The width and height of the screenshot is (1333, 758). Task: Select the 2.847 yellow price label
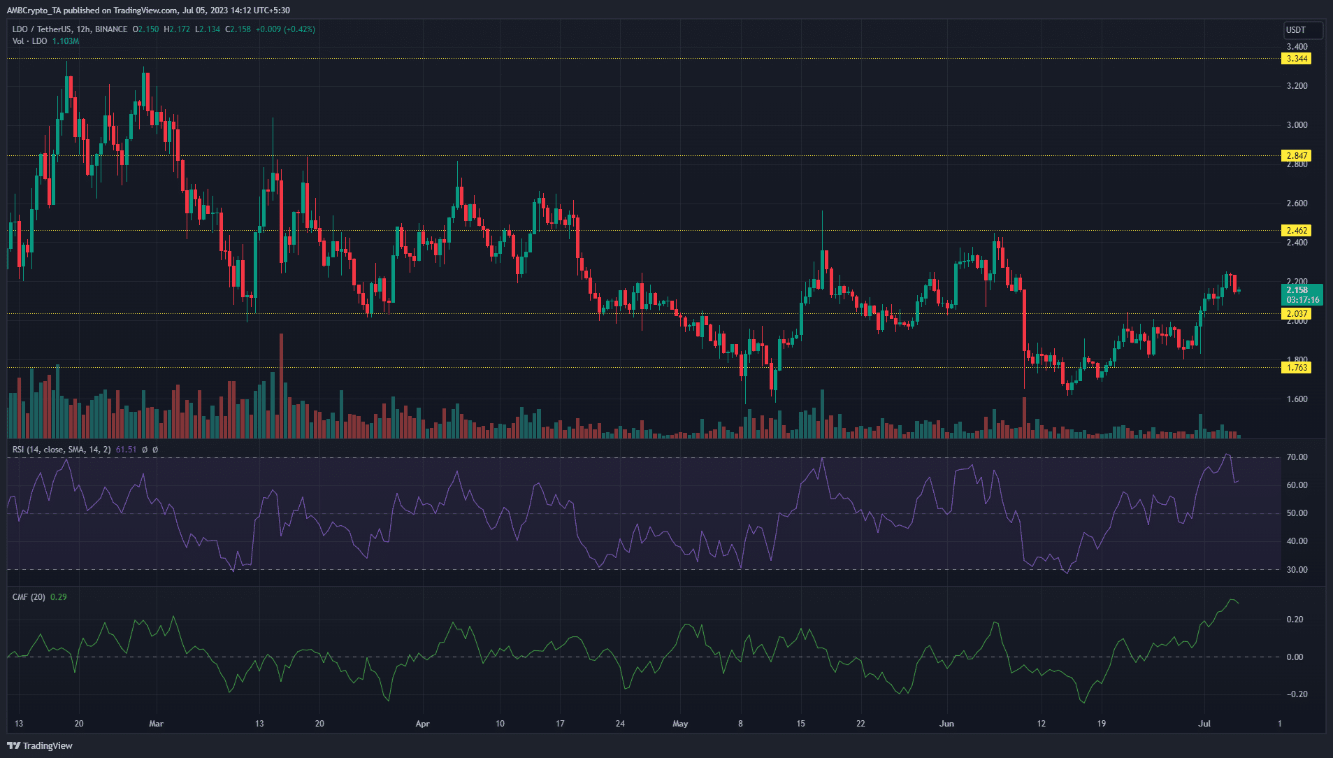pyautogui.click(x=1297, y=155)
